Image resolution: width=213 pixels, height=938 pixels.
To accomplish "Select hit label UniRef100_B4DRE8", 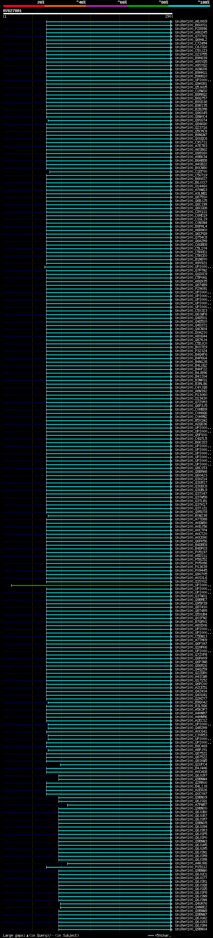I will point(191,545).
